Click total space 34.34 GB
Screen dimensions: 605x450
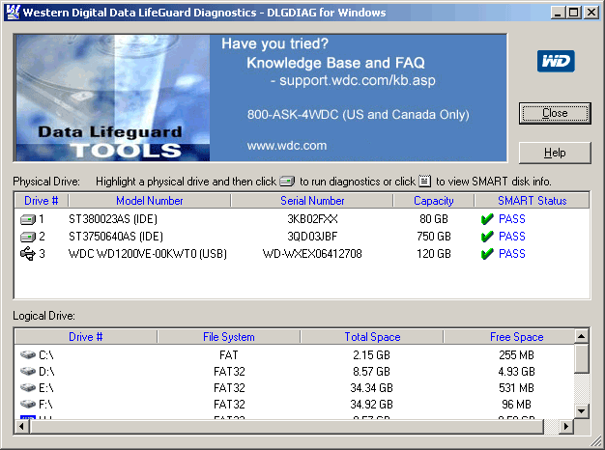pos(371,387)
